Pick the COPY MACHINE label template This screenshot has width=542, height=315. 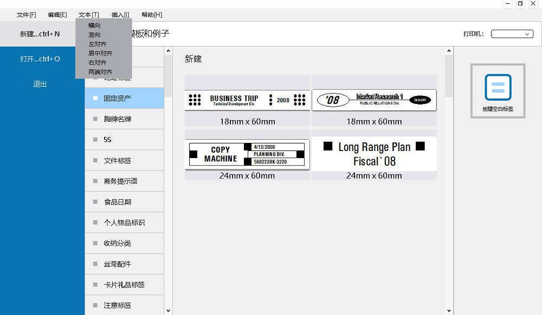(x=247, y=154)
